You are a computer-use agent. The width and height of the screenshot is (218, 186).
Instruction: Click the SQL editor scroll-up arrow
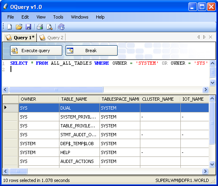[x=212, y=63]
